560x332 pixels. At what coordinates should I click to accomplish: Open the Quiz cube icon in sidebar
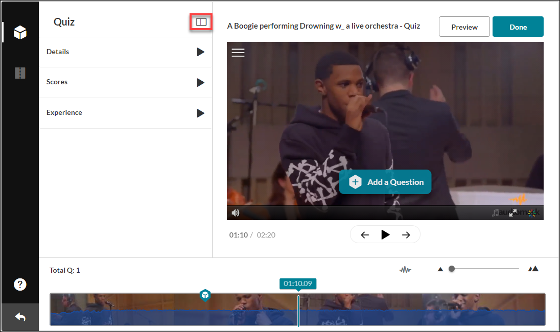pos(20,33)
